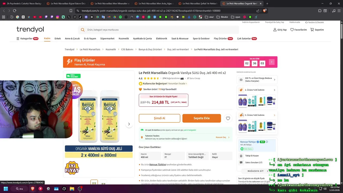Open the Konum Seç location selector

(222, 137)
